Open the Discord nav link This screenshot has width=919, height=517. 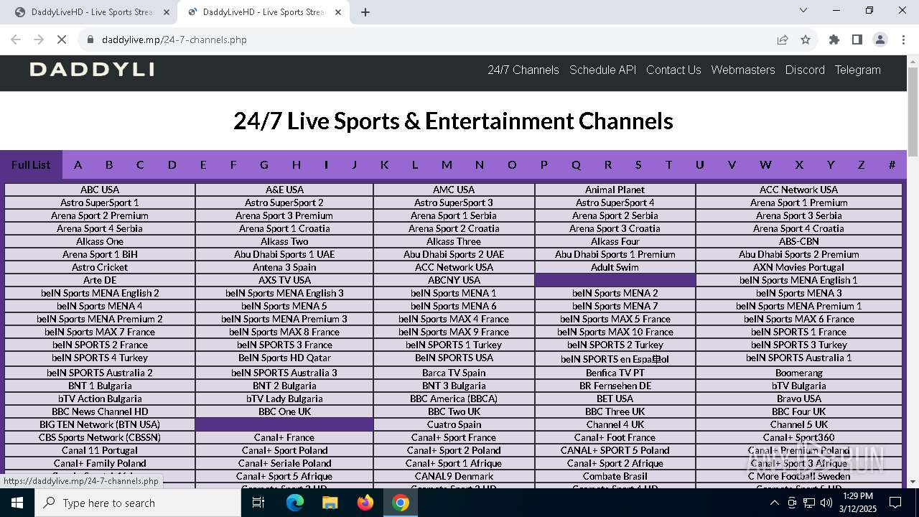coord(805,70)
